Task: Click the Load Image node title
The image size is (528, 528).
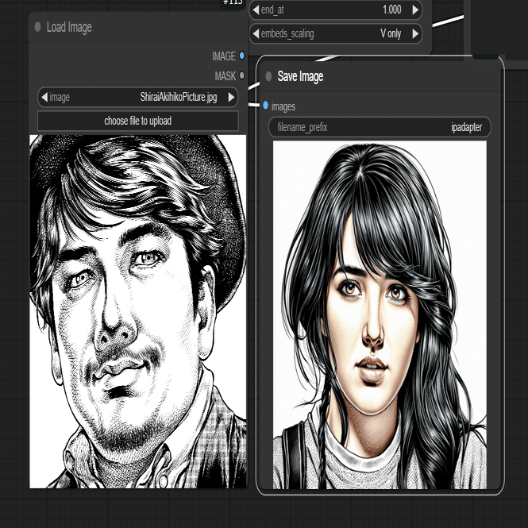Action: pos(69,27)
